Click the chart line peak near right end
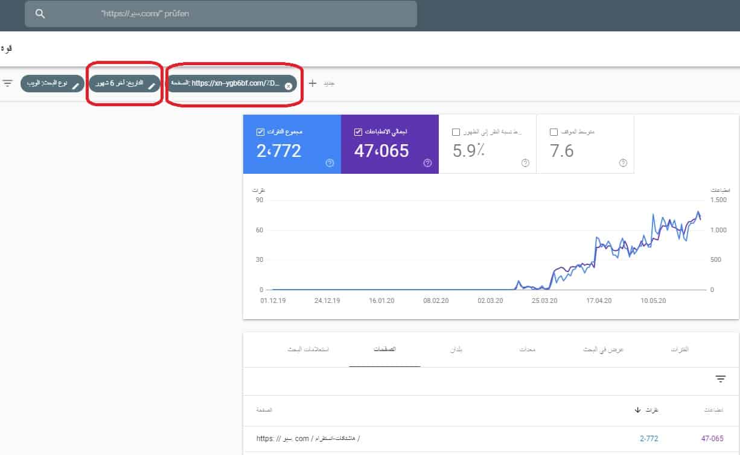Viewport: 740px width, 455px height. pos(698,212)
